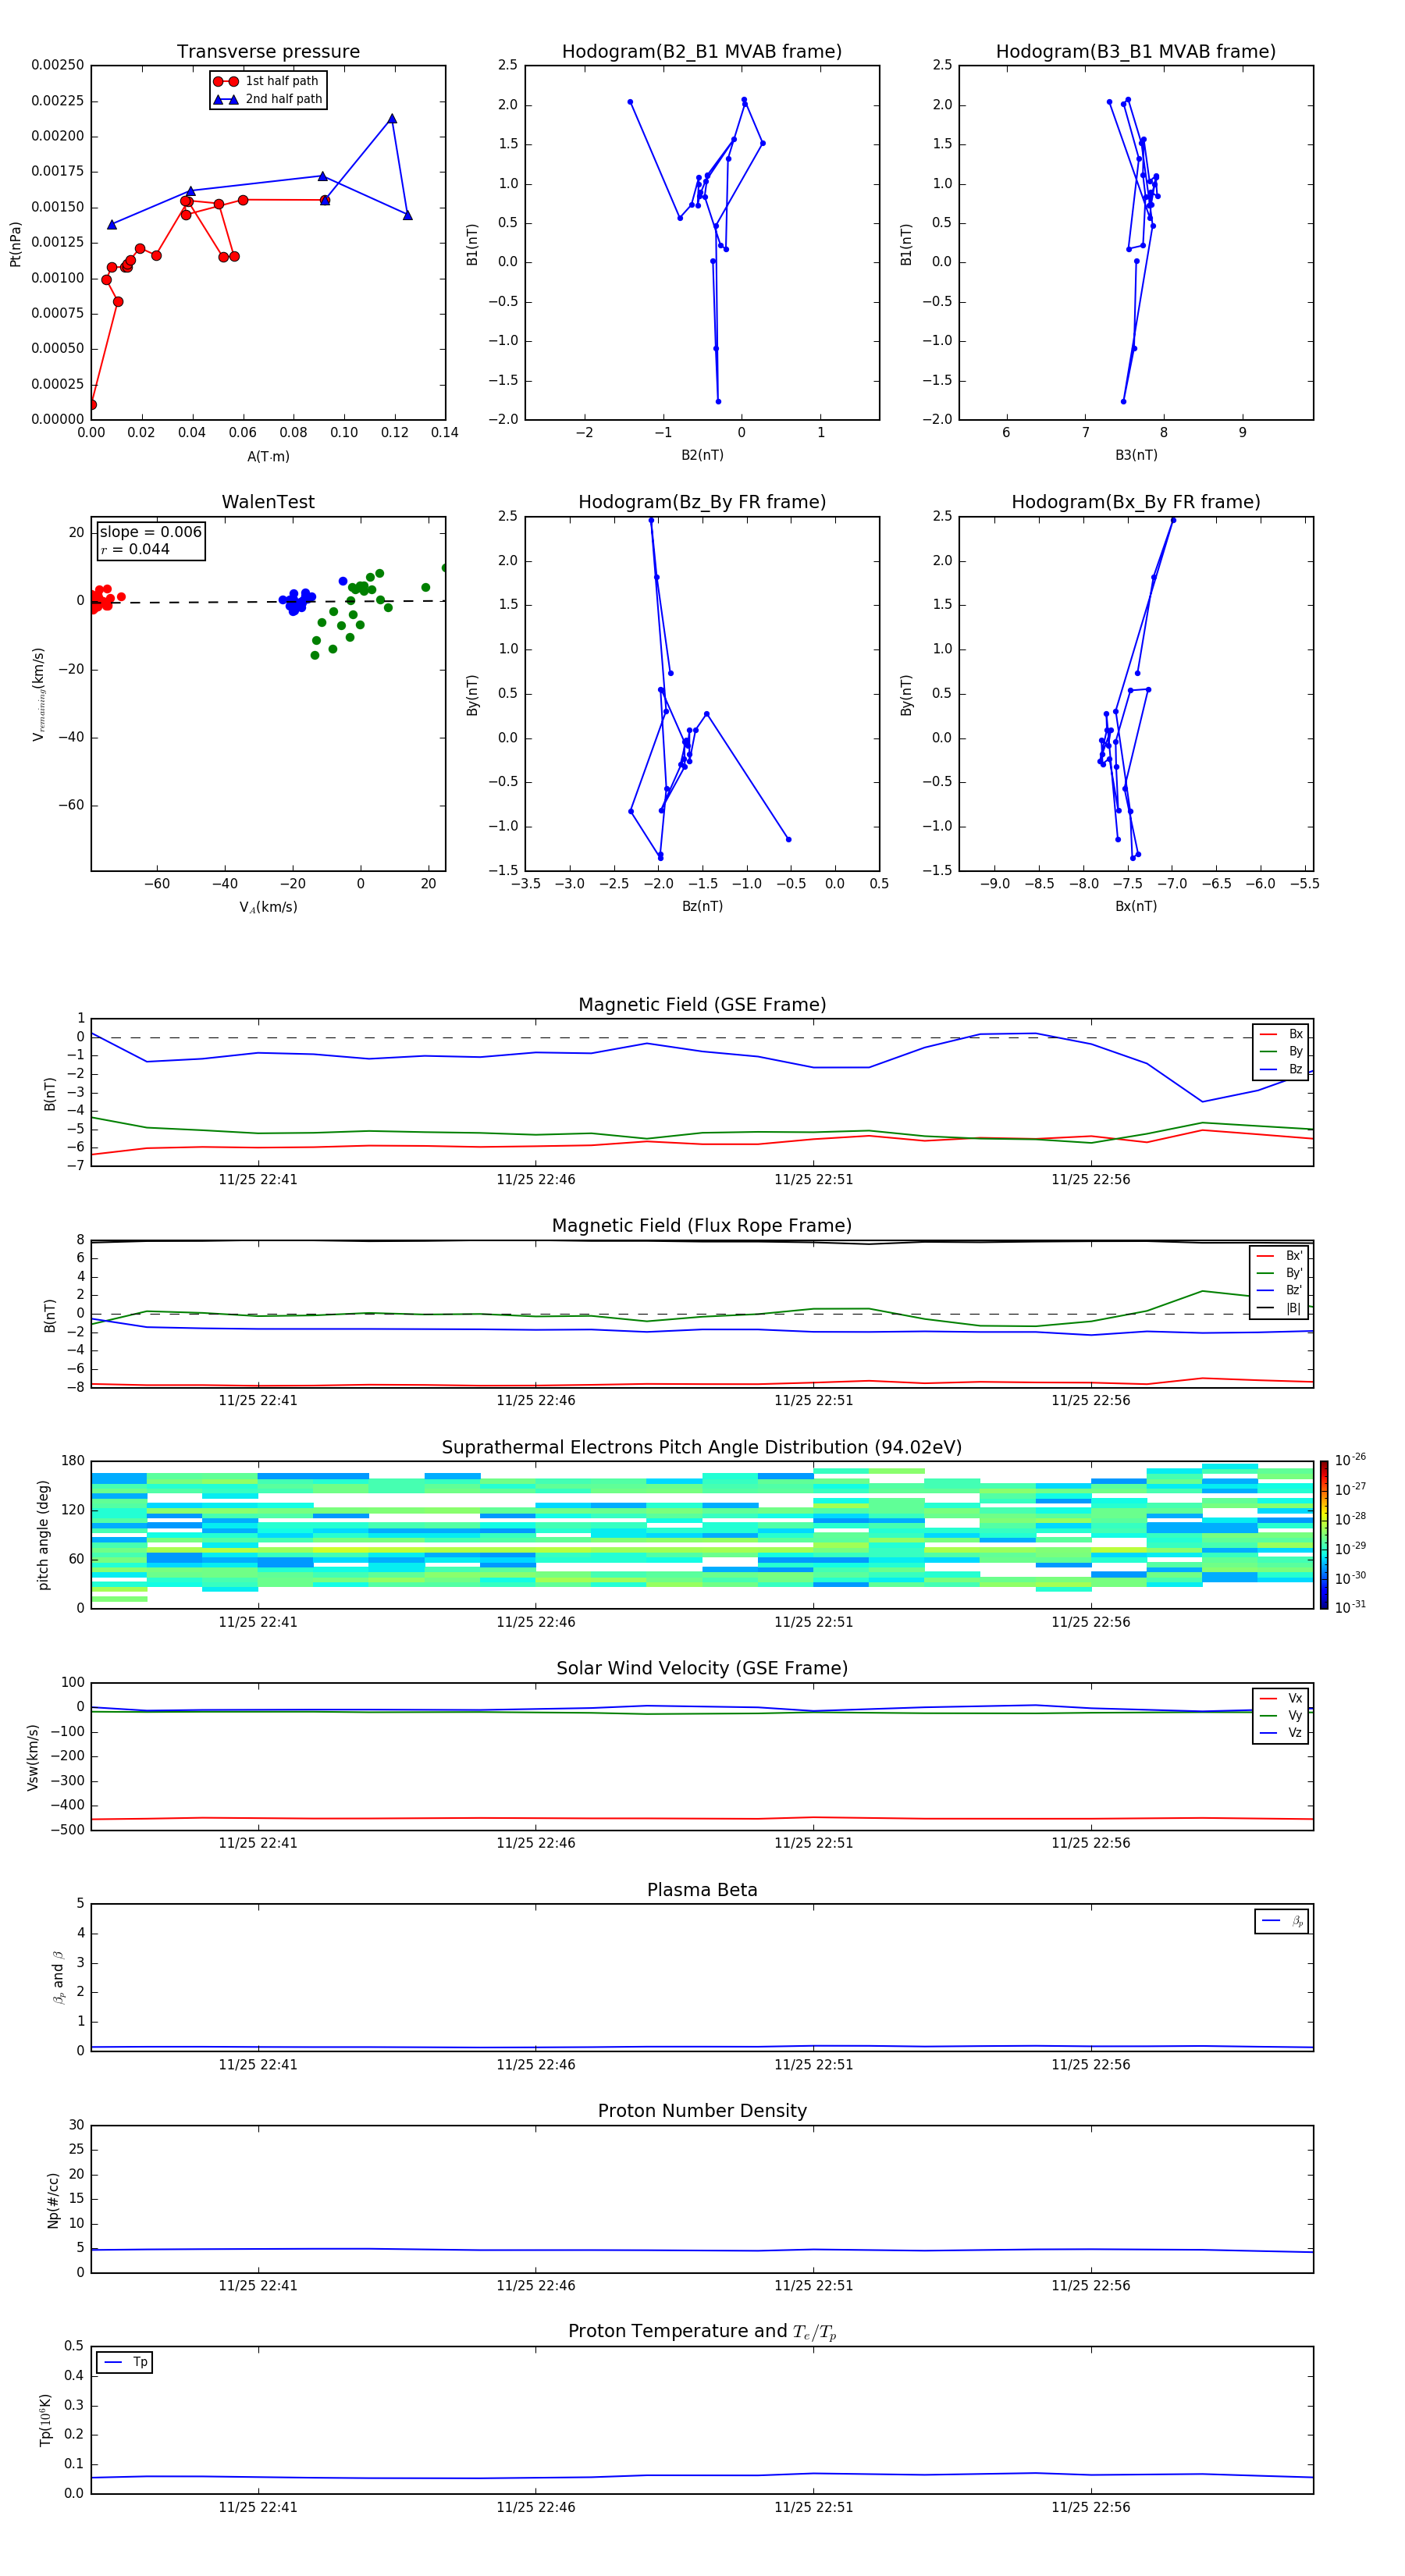The image size is (1405, 2576).
Task: Click the 'V_A(km/s)' x-axis label
Action: [268, 907]
